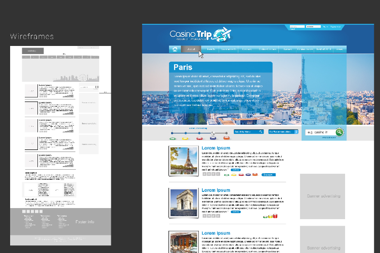Click the green round search button
380x253 pixels.
click(x=340, y=132)
